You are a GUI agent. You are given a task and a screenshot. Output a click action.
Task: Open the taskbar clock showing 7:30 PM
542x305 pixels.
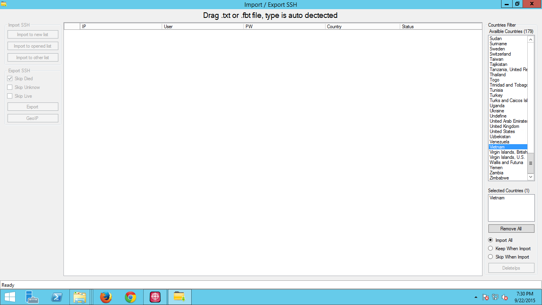[x=525, y=297]
